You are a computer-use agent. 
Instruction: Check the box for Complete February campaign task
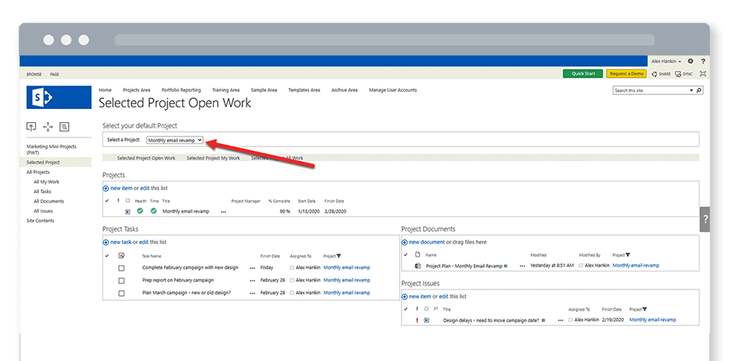[x=121, y=267]
